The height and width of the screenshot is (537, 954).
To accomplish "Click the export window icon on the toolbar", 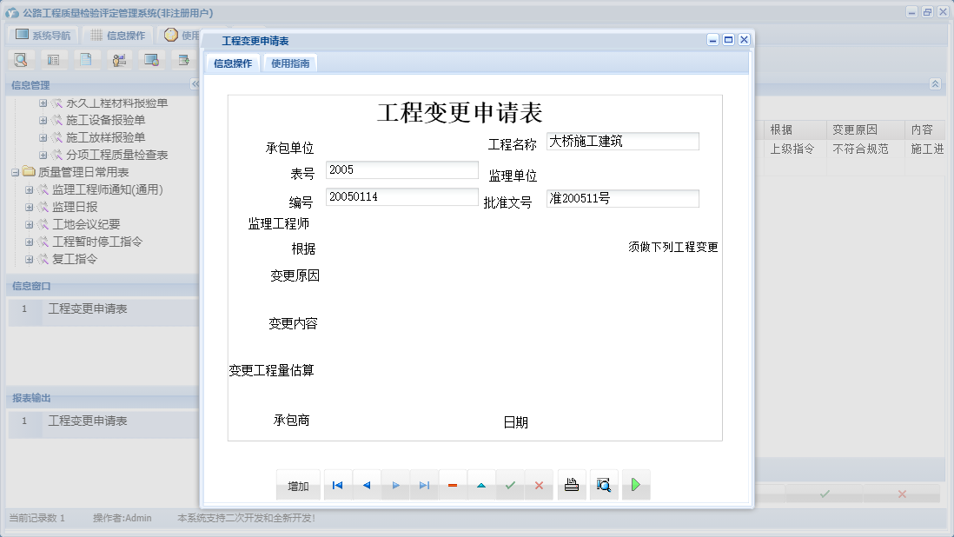I will click(x=184, y=59).
